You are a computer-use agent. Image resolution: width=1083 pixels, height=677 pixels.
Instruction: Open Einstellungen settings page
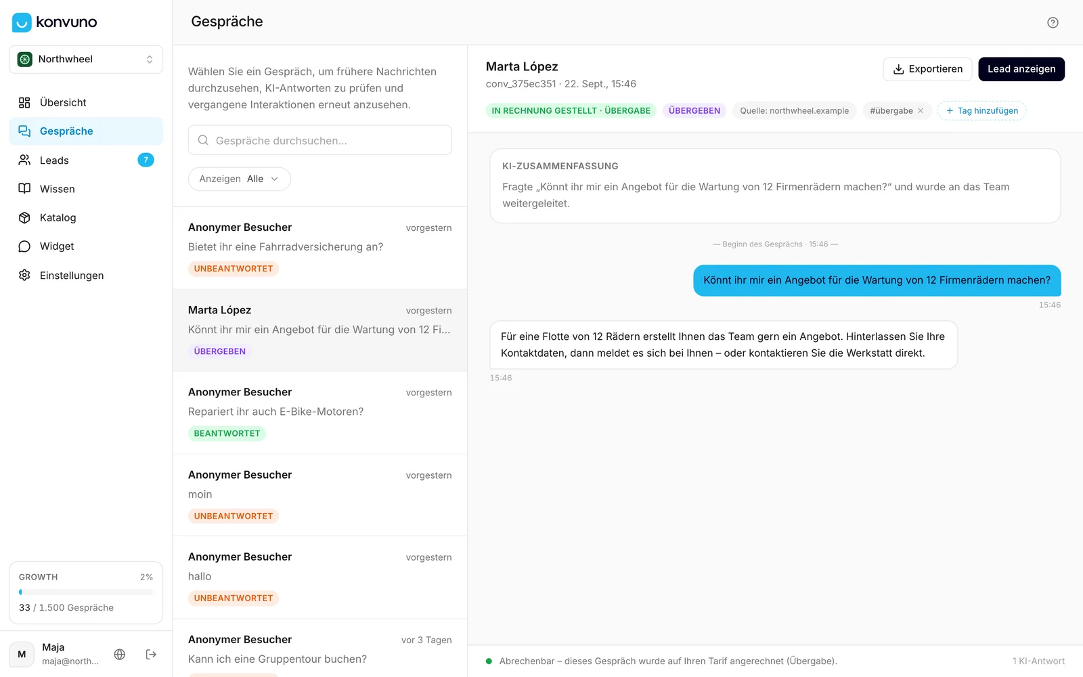pos(86,275)
